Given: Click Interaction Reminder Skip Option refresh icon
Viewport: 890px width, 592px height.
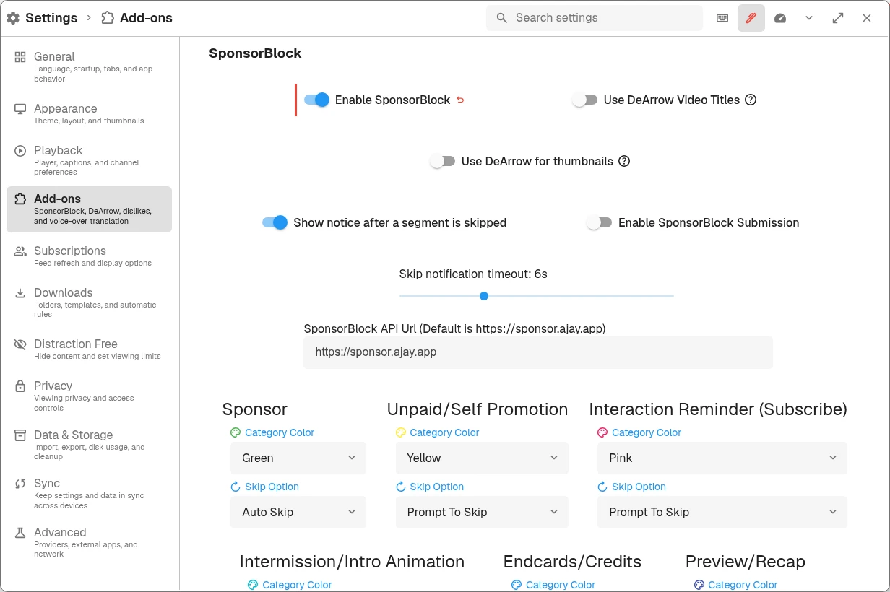Looking at the screenshot, I should coord(602,487).
